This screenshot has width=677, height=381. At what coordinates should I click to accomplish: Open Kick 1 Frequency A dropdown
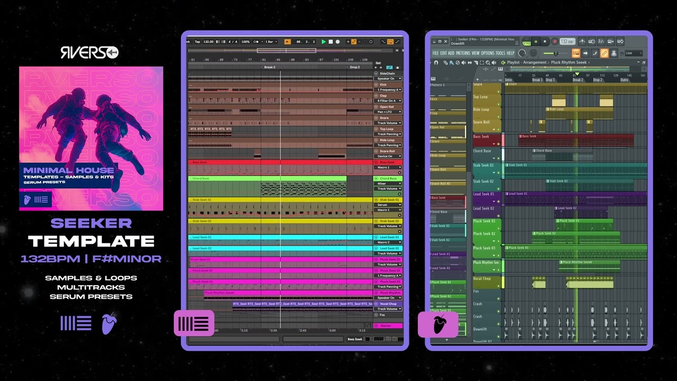click(388, 89)
